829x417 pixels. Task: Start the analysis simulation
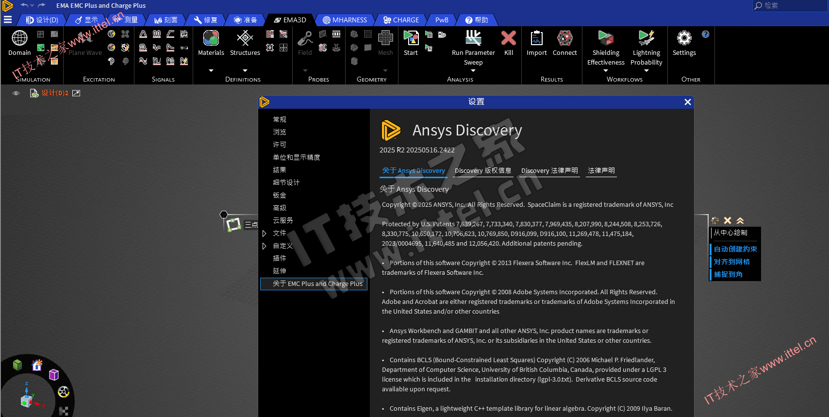click(411, 38)
